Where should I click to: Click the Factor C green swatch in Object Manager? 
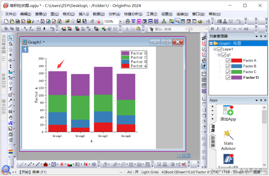pyautogui.click(x=236, y=72)
